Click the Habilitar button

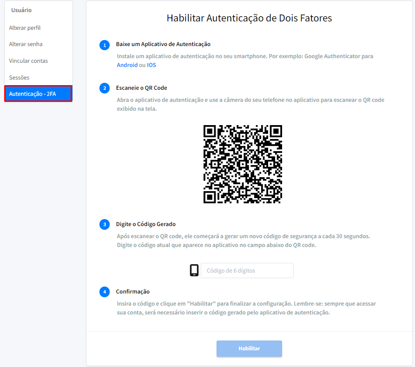(x=249, y=348)
